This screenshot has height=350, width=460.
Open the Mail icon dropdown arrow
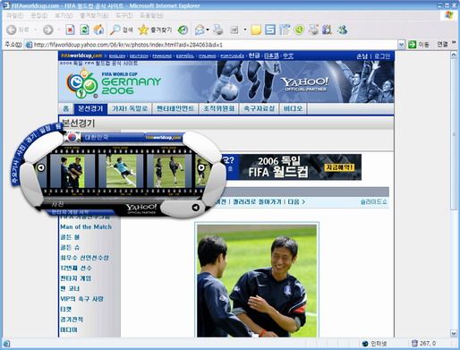coord(208,30)
